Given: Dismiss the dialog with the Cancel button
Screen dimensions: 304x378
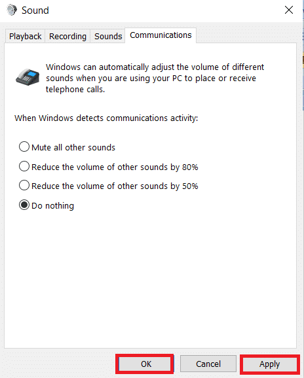Looking at the screenshot, I should 208,364.
